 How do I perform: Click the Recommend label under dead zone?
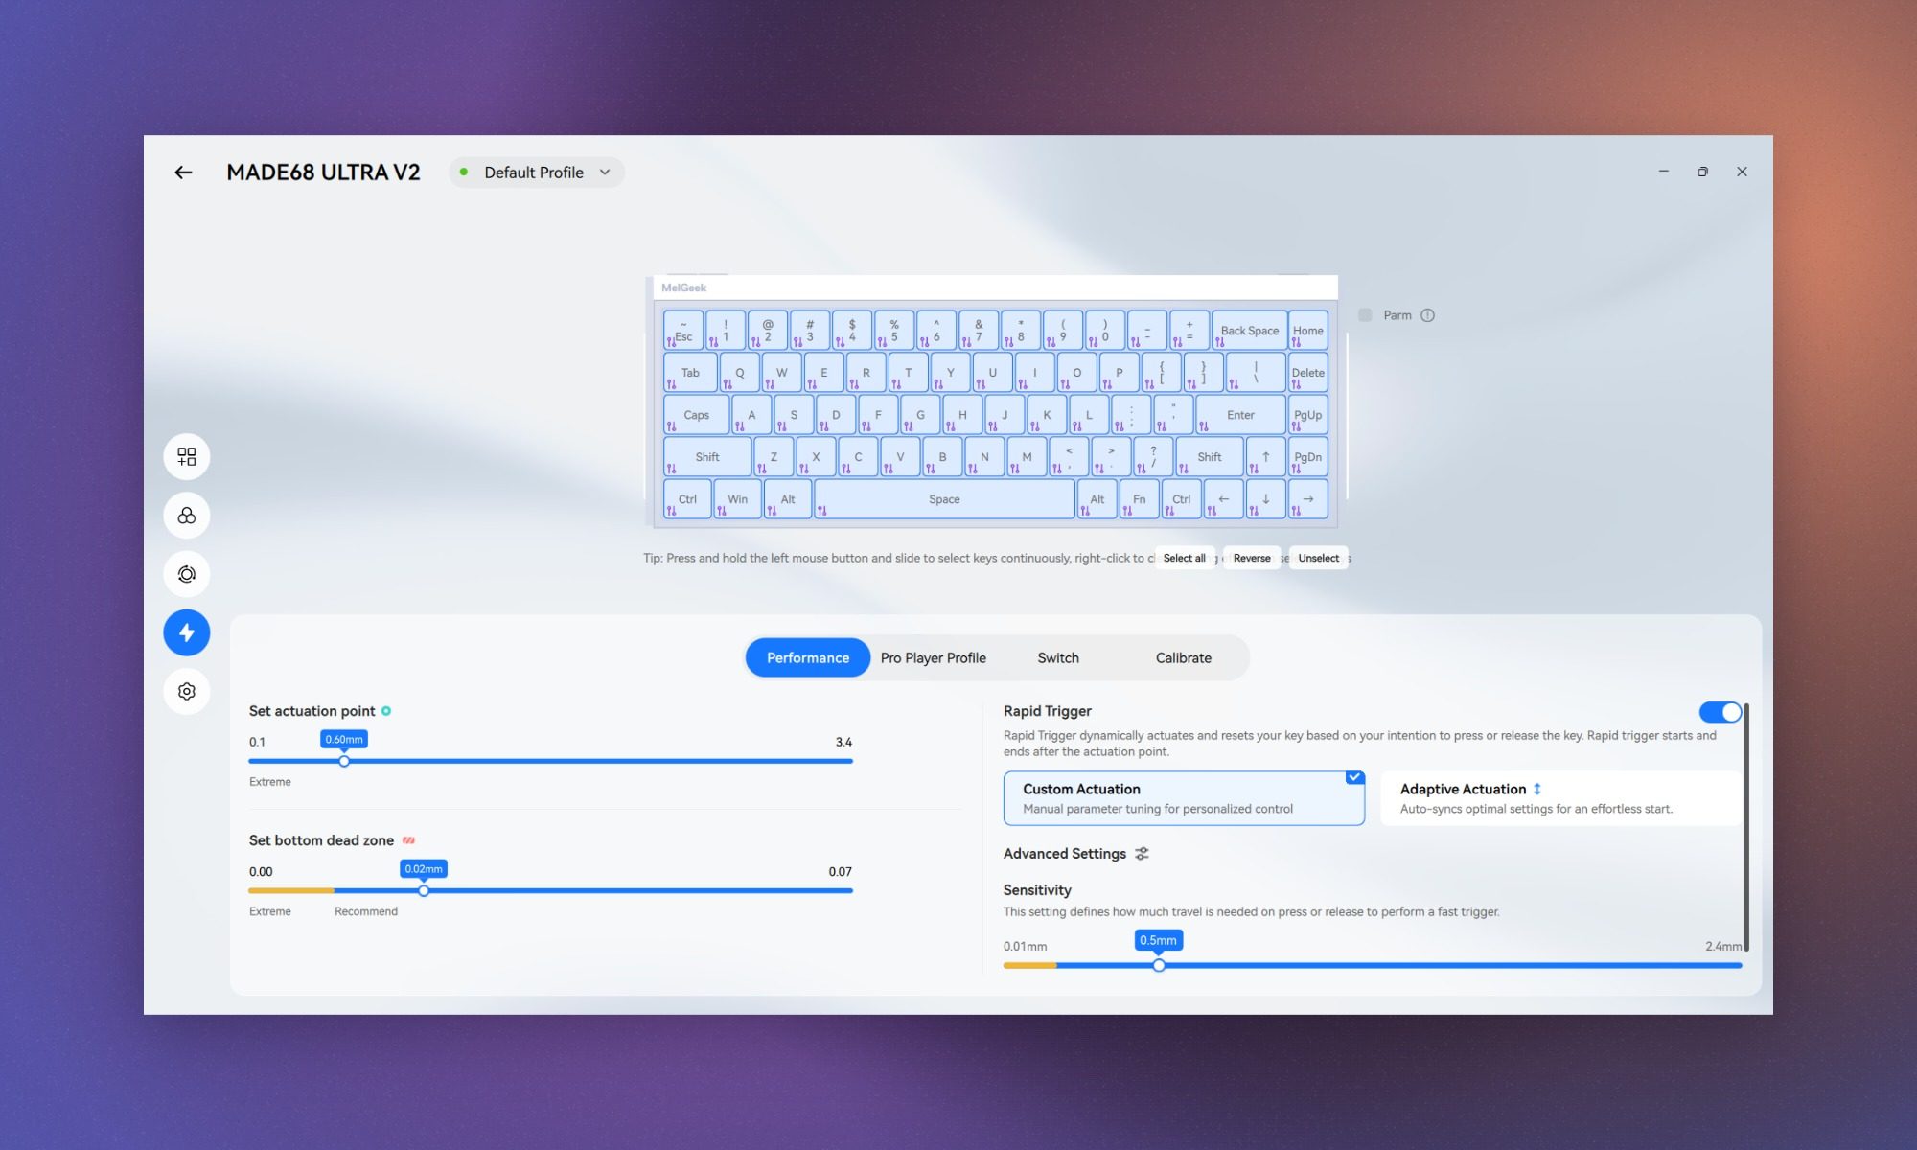pyautogui.click(x=366, y=911)
